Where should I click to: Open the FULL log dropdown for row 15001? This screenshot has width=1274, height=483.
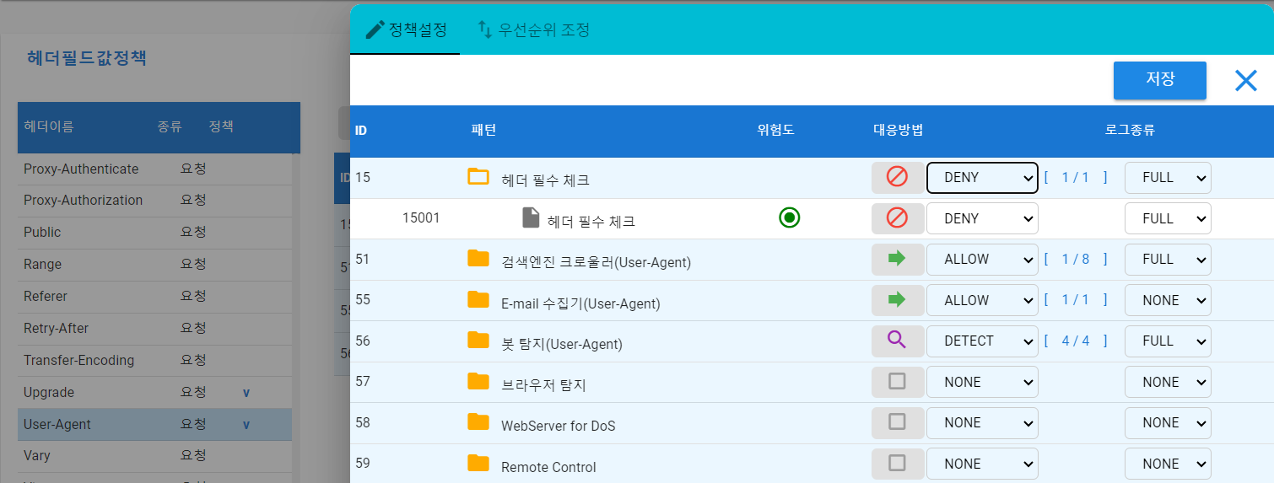[1168, 218]
